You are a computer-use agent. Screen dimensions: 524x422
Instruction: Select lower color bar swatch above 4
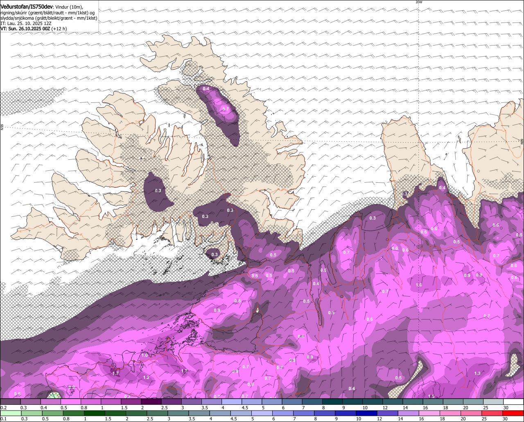pos(220,413)
